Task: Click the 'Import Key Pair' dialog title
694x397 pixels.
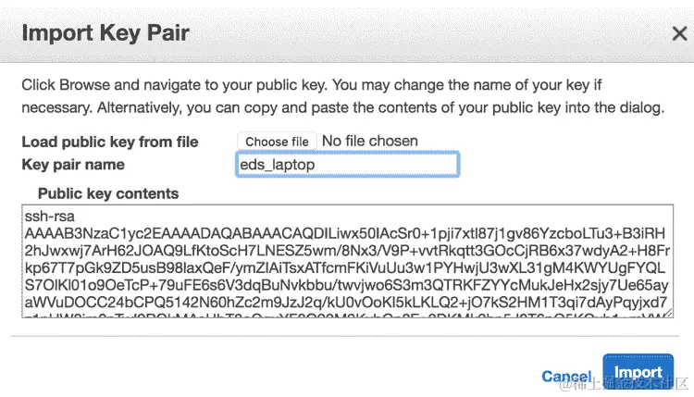Action: click(x=105, y=33)
